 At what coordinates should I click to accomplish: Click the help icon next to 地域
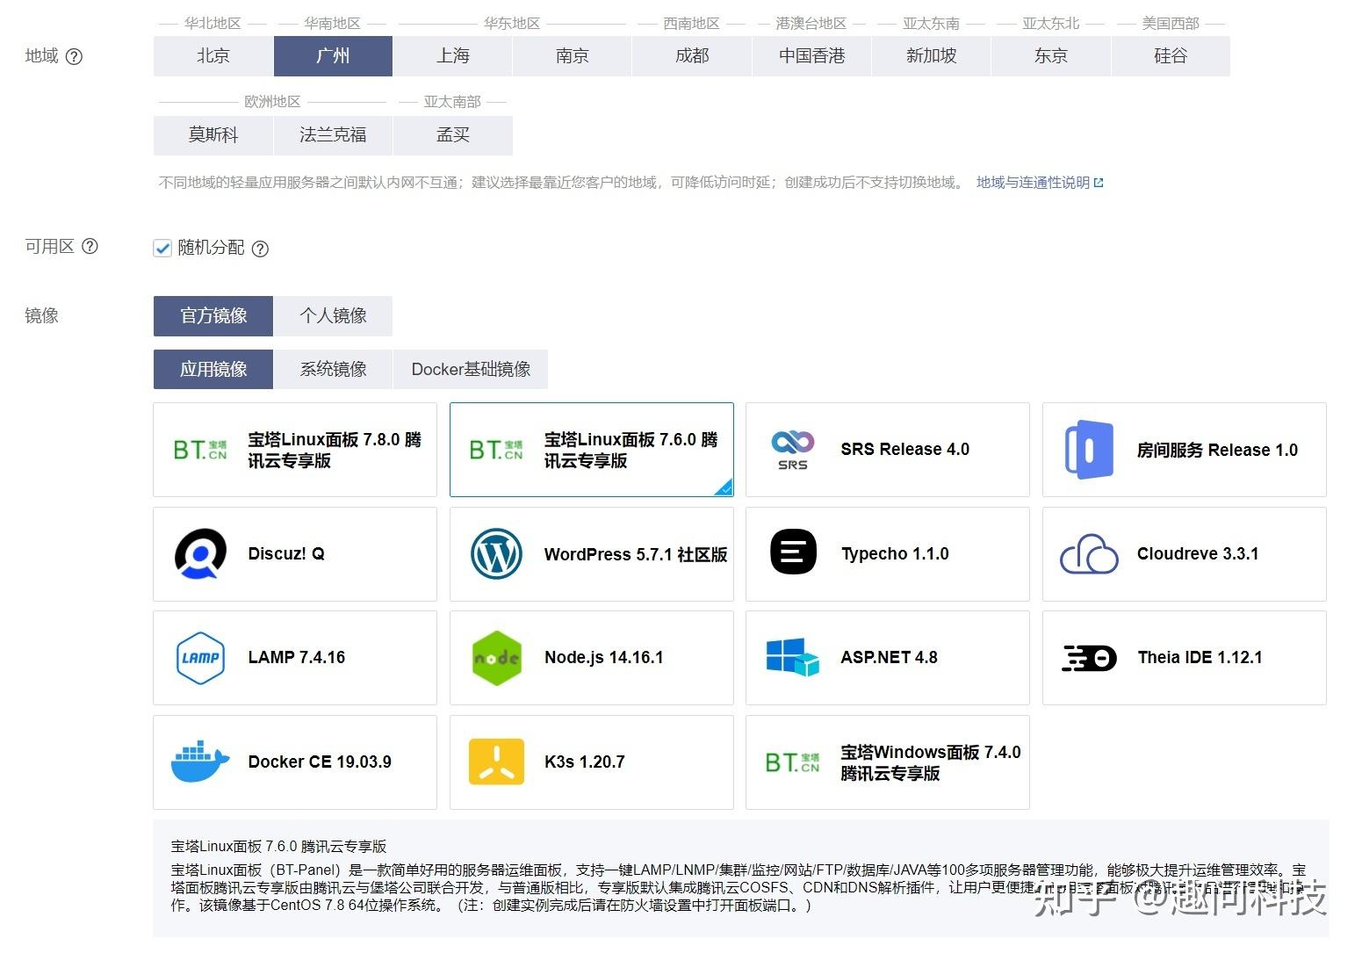(75, 57)
